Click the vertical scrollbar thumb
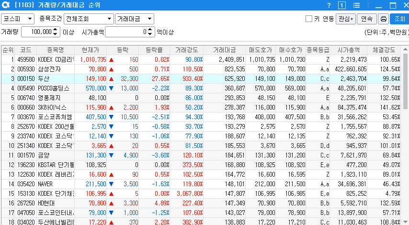The width and height of the screenshot is (409, 225). (405, 81)
